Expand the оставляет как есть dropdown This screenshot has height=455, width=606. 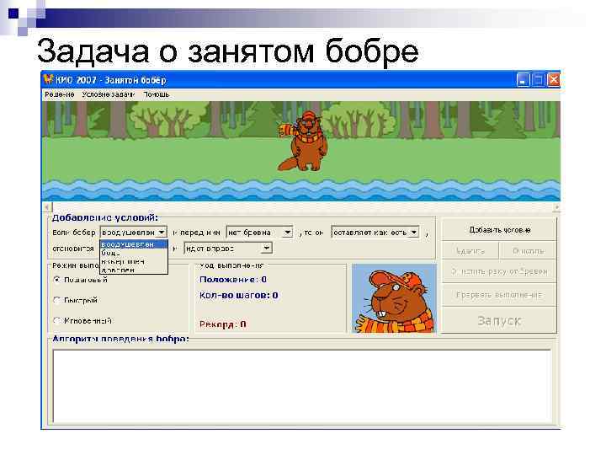tap(414, 233)
